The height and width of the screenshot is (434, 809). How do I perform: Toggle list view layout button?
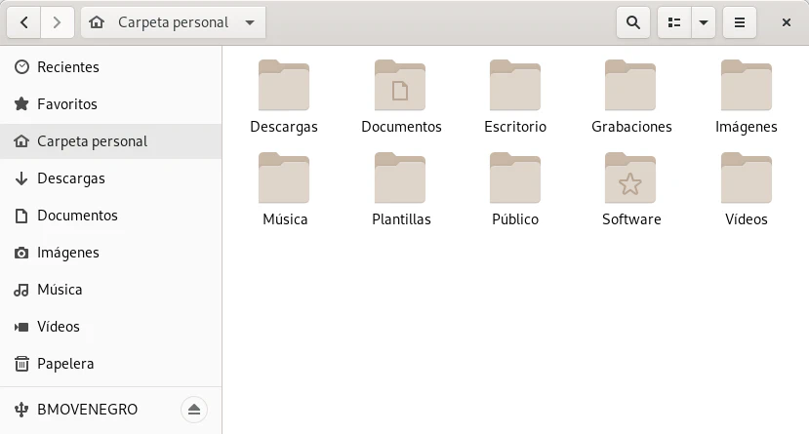[673, 22]
